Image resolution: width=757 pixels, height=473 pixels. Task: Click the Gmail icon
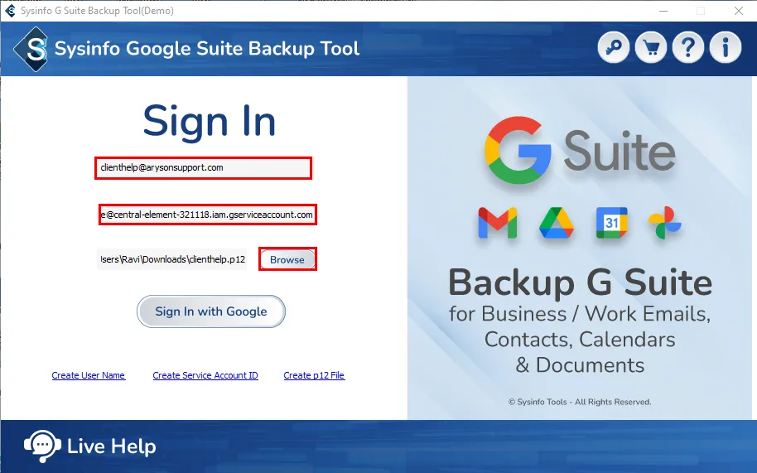point(497,223)
